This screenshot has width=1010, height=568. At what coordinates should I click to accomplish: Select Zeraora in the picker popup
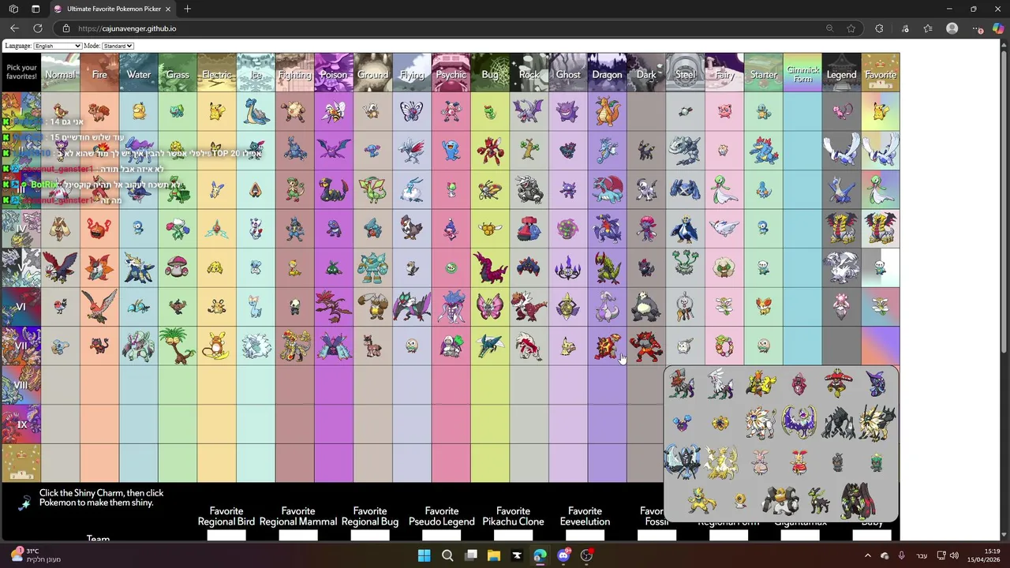(x=701, y=501)
